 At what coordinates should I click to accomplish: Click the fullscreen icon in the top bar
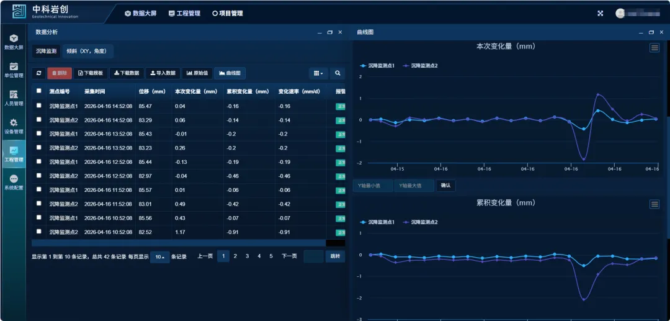click(x=600, y=13)
